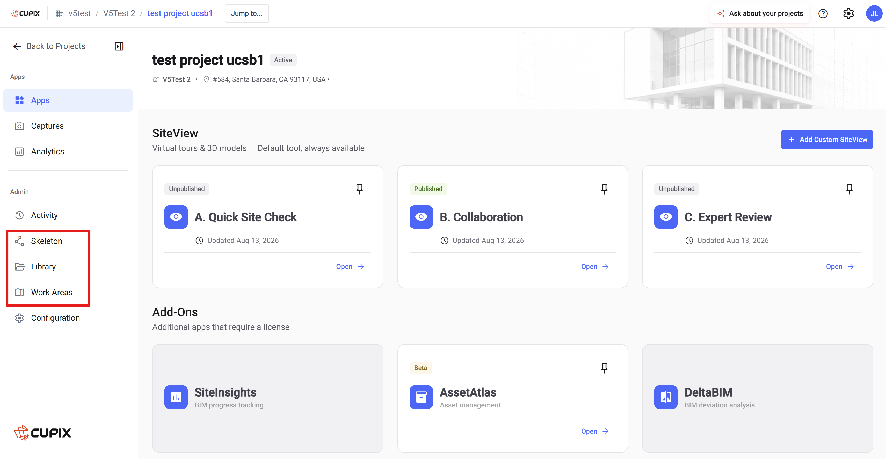The image size is (886, 459).
Task: Open Captures in the sidebar
Action: pos(68,126)
